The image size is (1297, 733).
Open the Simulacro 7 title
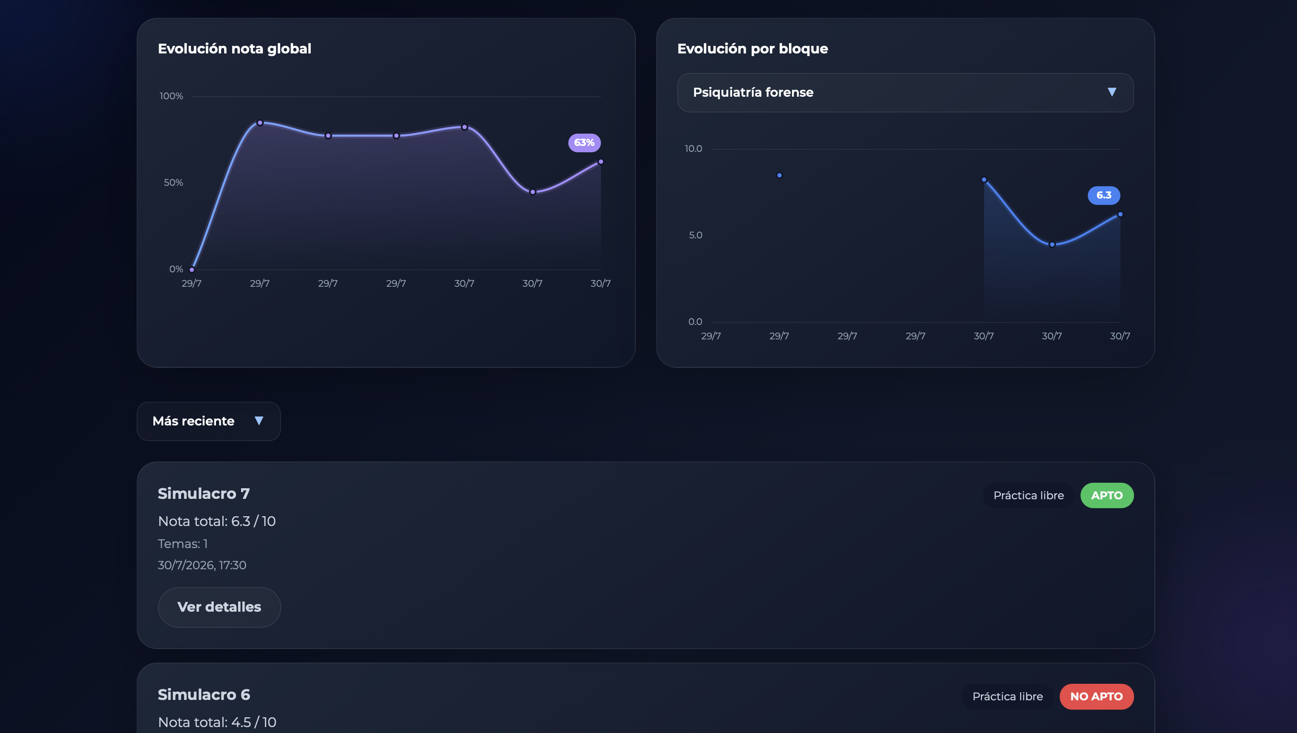203,493
